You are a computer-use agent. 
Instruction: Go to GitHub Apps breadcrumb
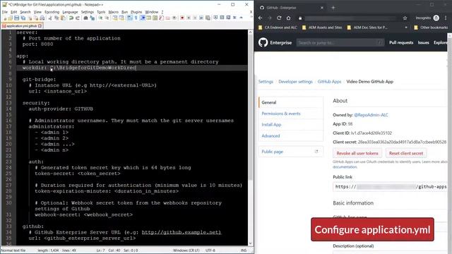point(329,82)
